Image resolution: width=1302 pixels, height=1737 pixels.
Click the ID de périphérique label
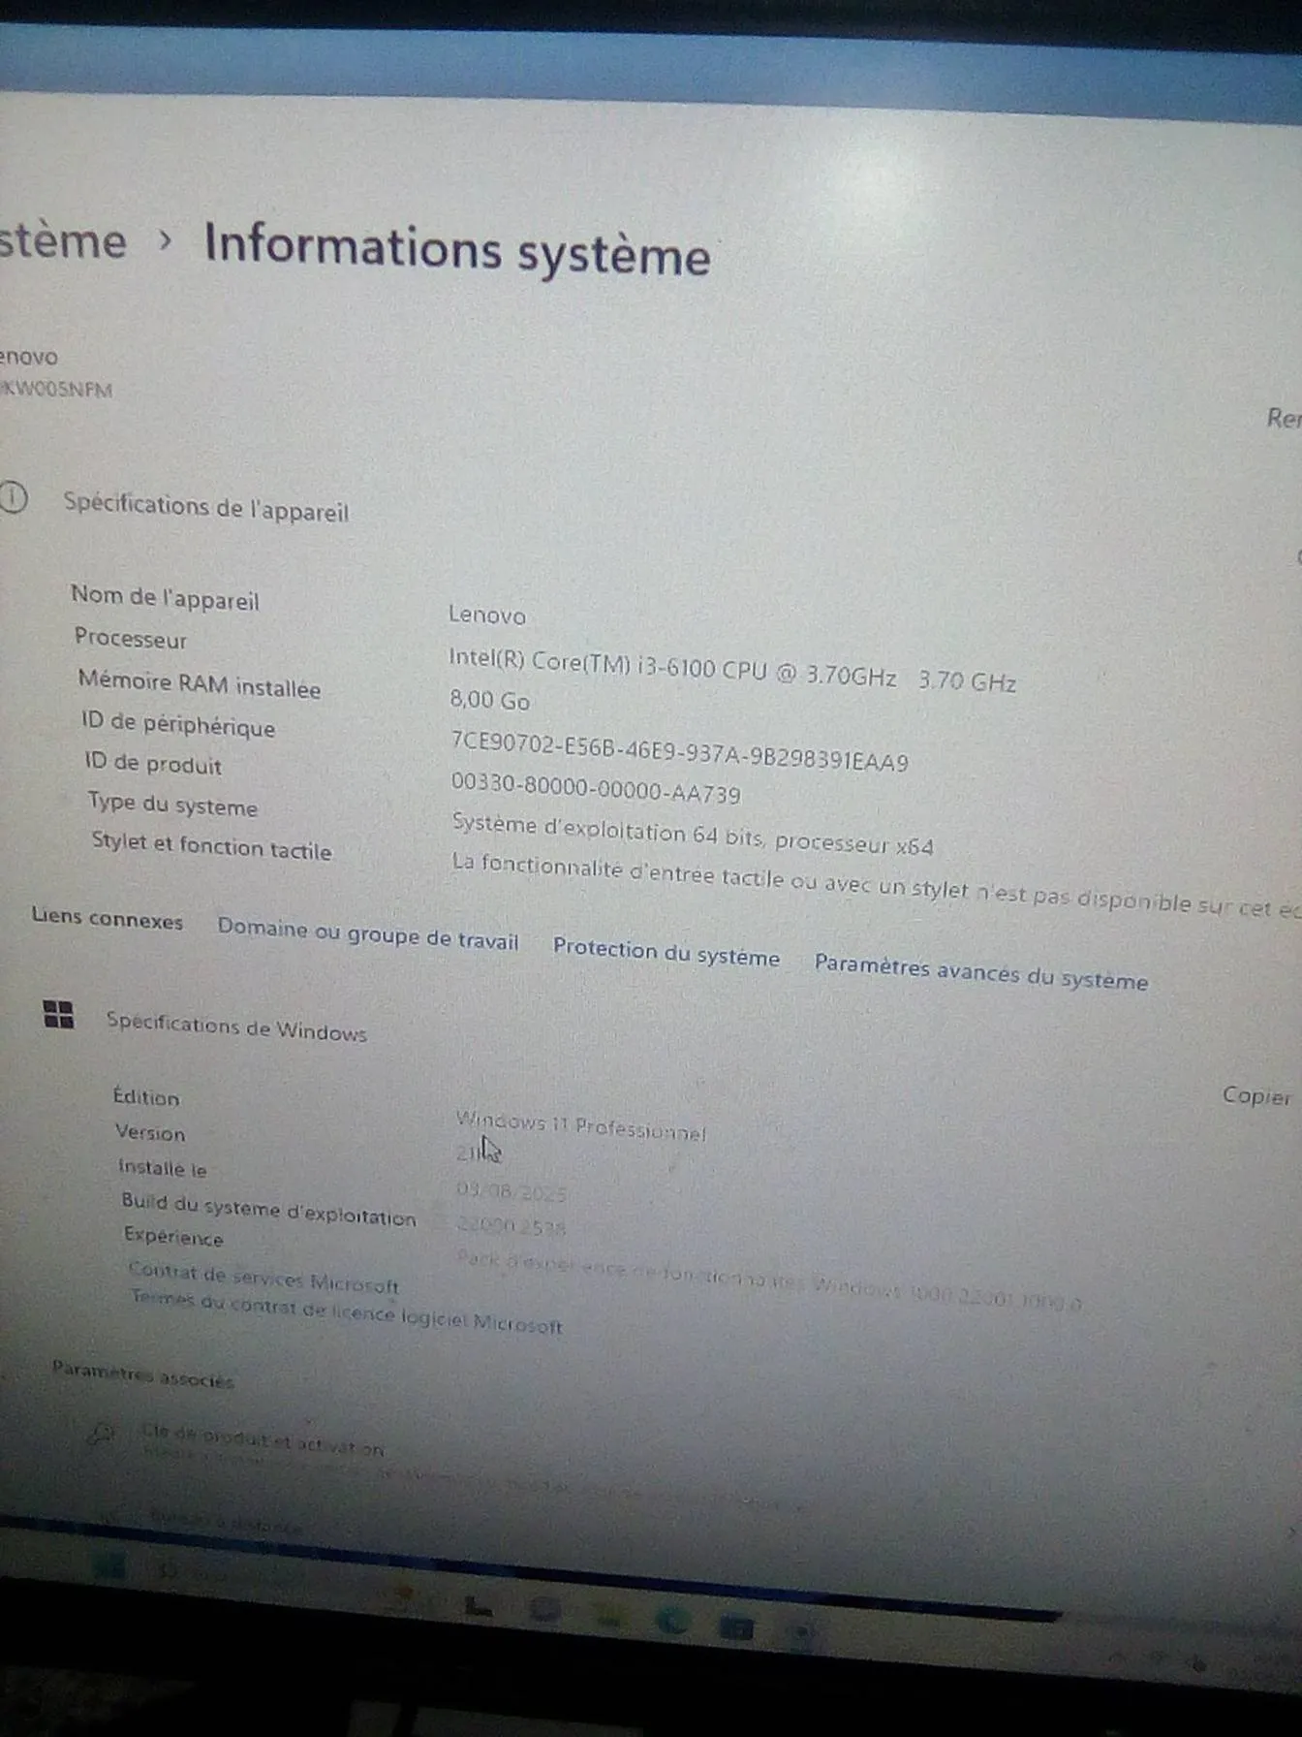coord(178,724)
